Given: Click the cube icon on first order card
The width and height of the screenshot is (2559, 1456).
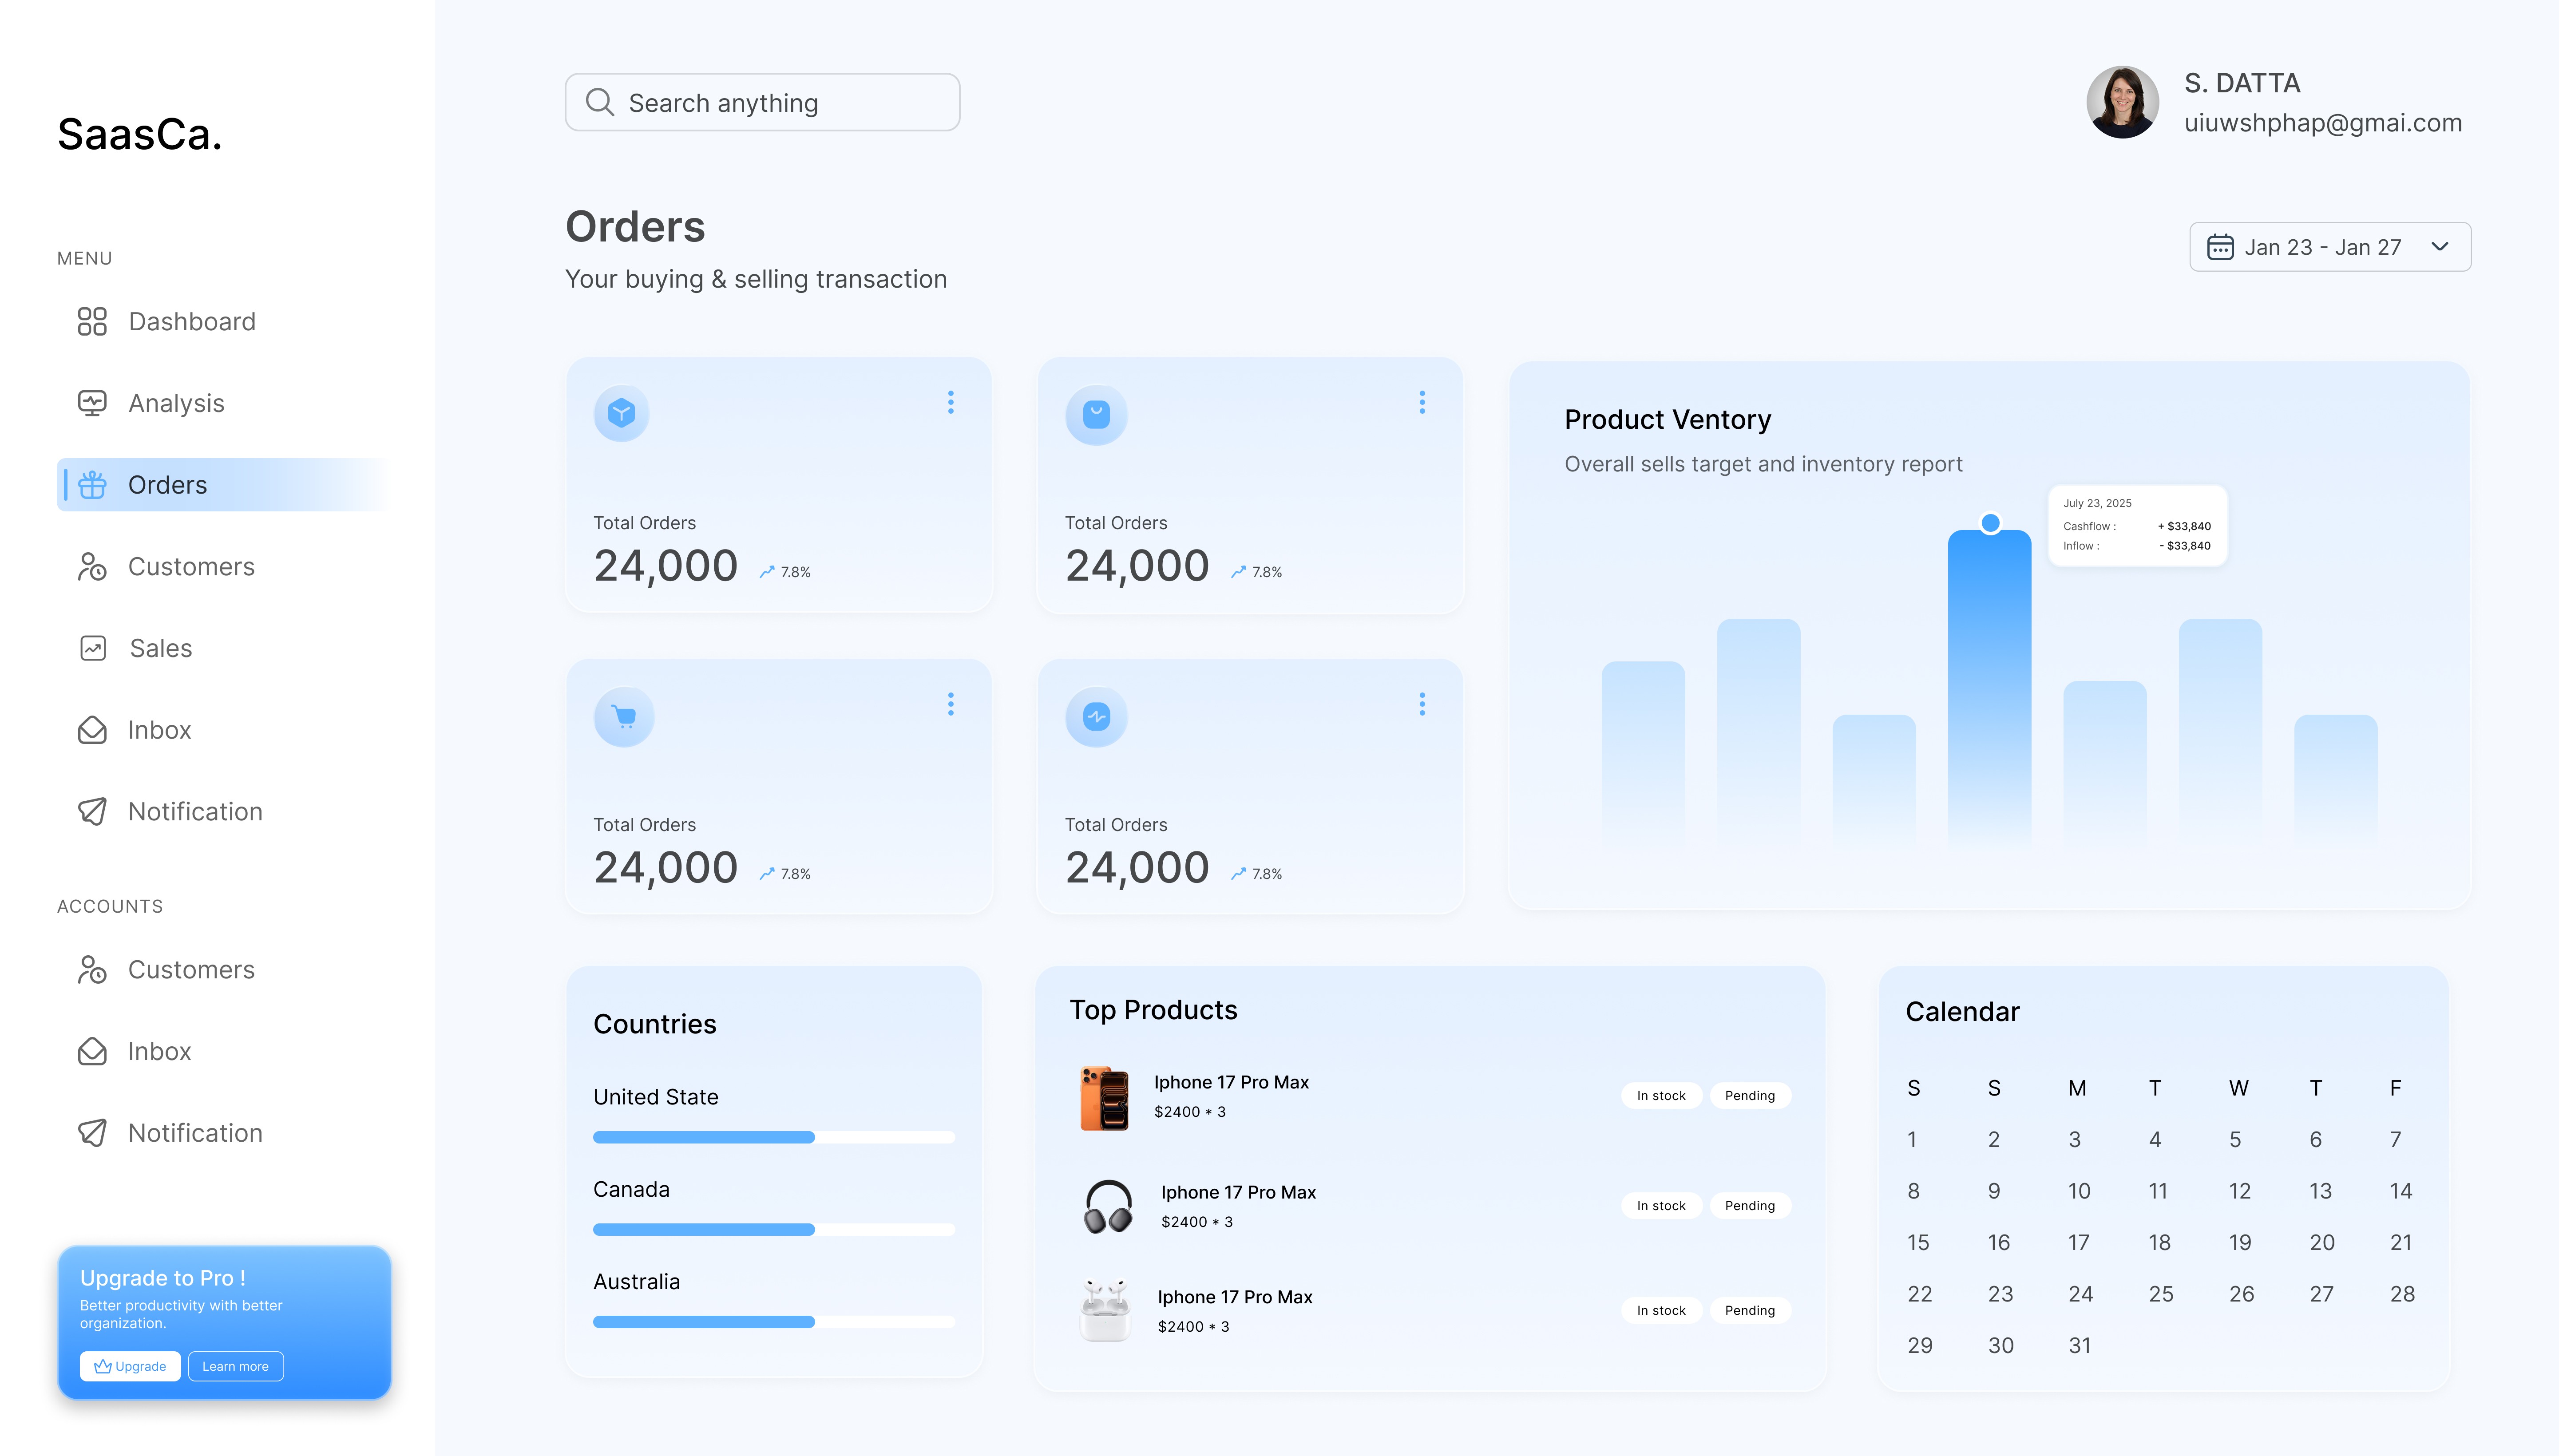Looking at the screenshot, I should pos(621,413).
